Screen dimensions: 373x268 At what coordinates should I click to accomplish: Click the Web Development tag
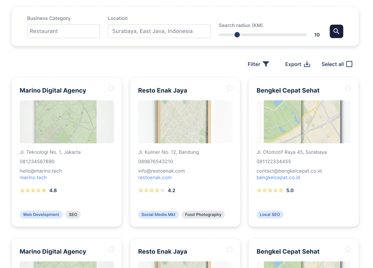tap(41, 214)
